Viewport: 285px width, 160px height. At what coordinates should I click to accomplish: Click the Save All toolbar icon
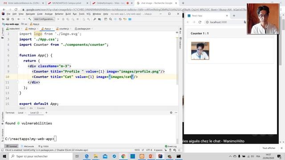tap(8, 19)
